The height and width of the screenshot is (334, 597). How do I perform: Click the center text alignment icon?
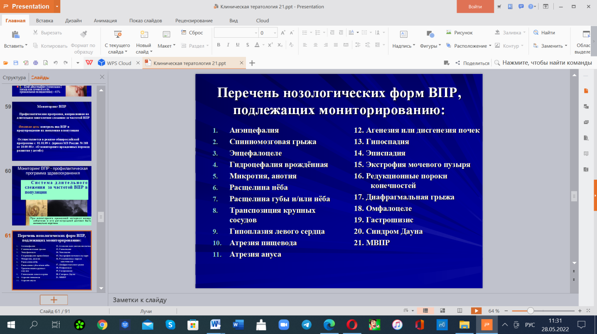(x=315, y=45)
